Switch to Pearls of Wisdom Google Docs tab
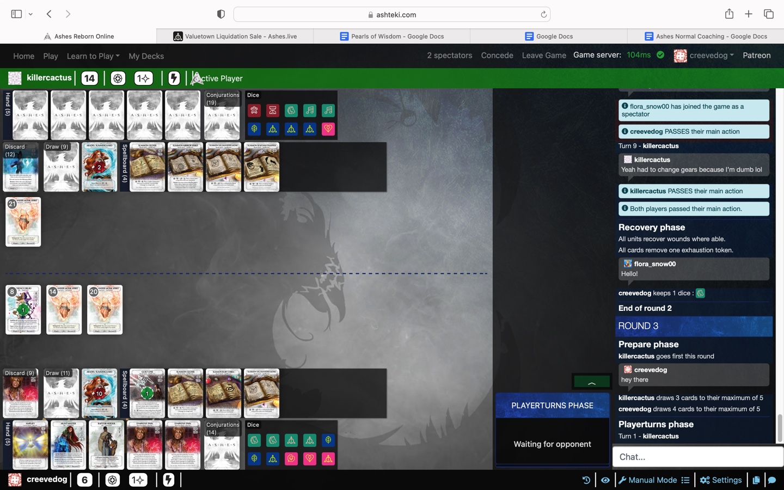 (392, 36)
